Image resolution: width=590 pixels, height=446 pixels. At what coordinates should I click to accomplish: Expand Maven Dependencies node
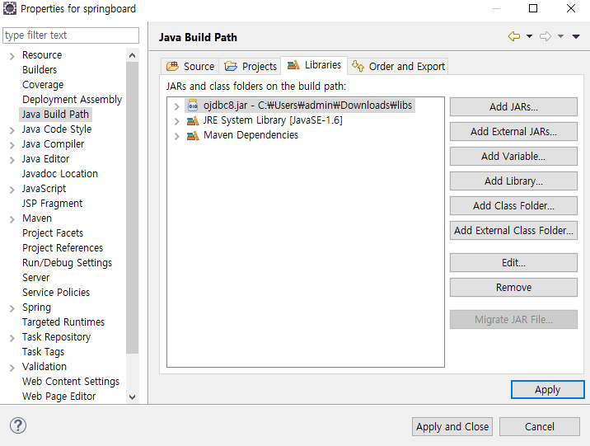(176, 136)
